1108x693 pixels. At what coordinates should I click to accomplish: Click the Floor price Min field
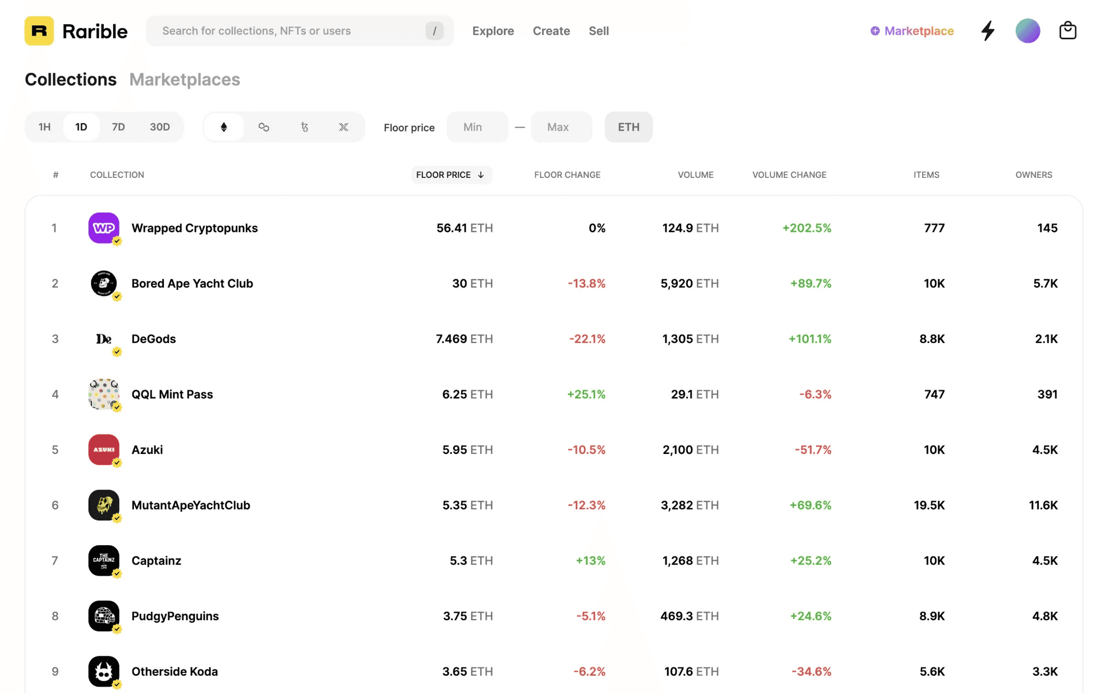coord(477,127)
